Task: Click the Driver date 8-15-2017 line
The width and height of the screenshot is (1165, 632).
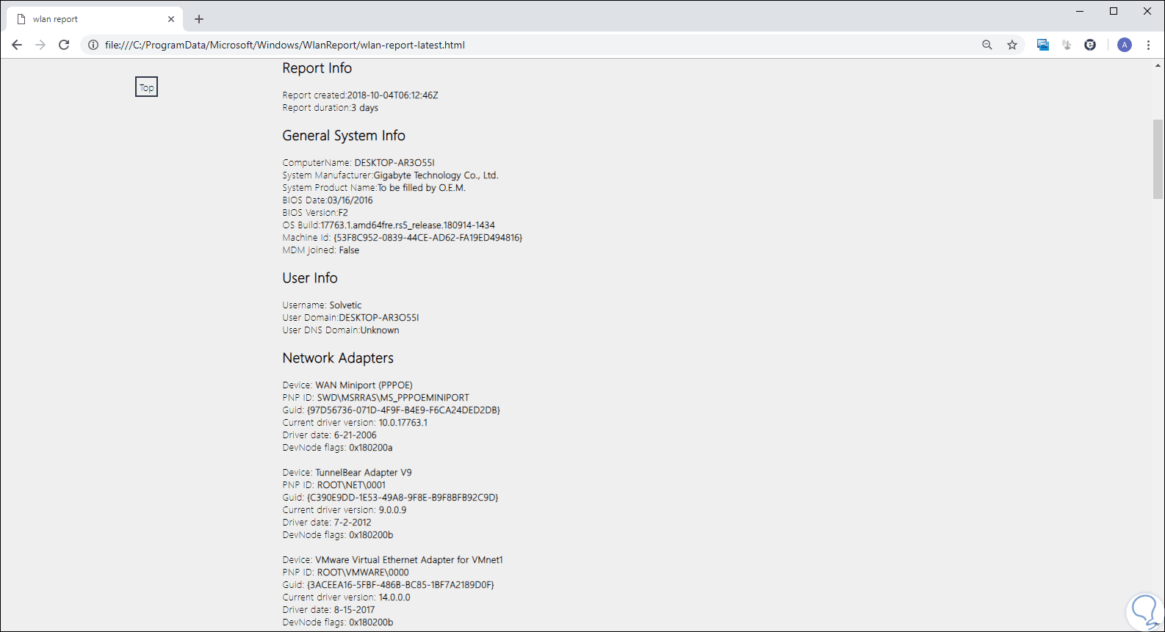Action: click(329, 610)
